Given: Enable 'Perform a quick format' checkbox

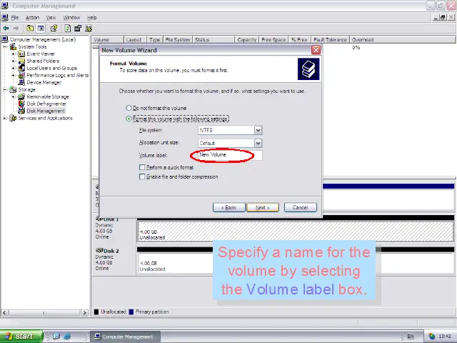Looking at the screenshot, I should 142,167.
